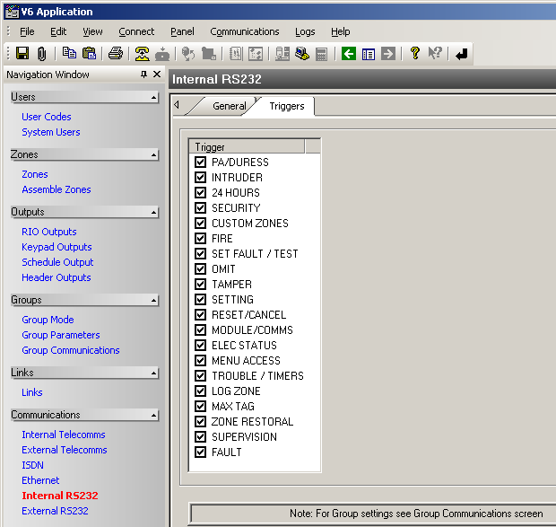Screen dimensions: 556x527
Task: Uncheck the PA/DURESS trigger
Action: (201, 162)
